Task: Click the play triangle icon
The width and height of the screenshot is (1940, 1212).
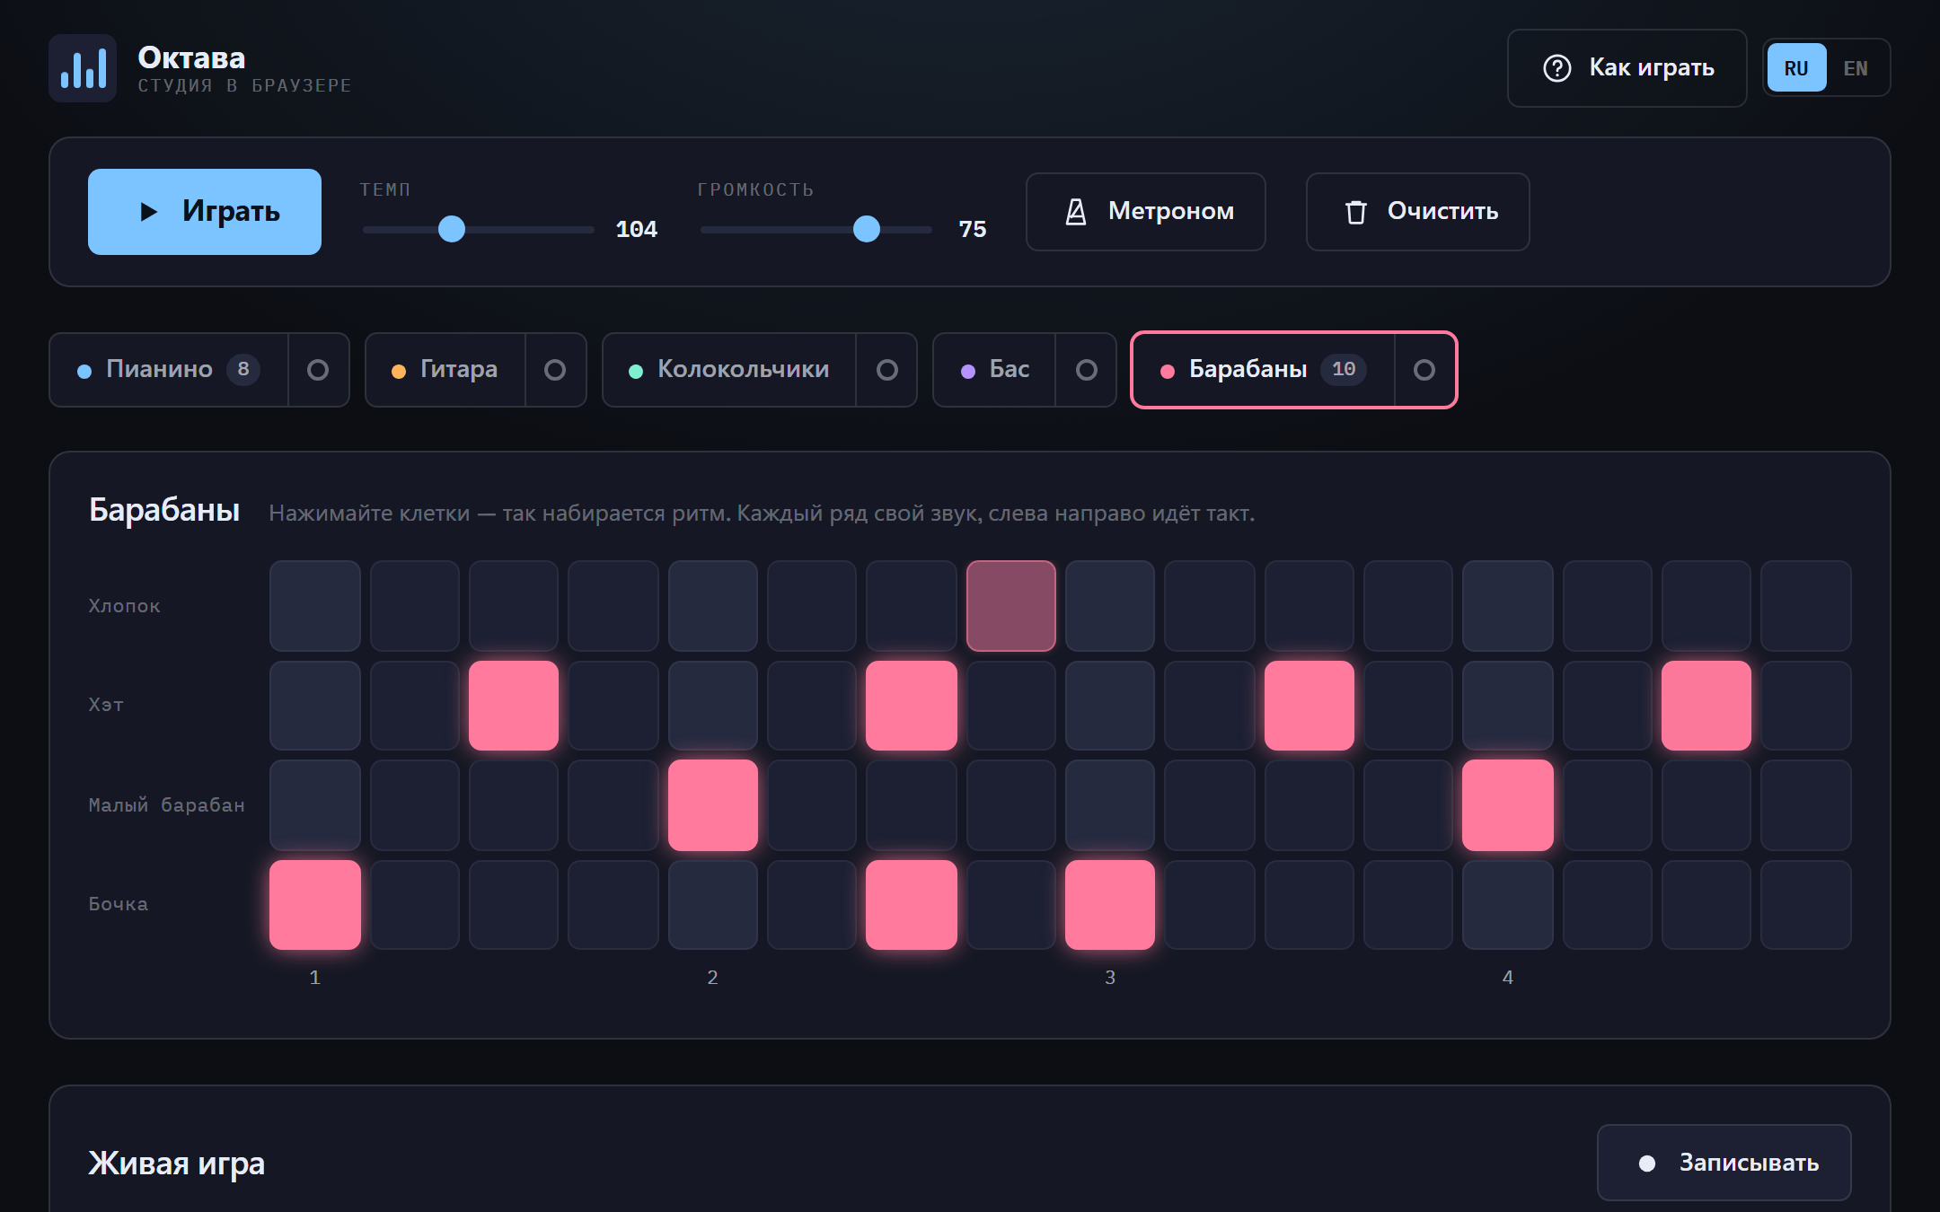Action: (149, 212)
